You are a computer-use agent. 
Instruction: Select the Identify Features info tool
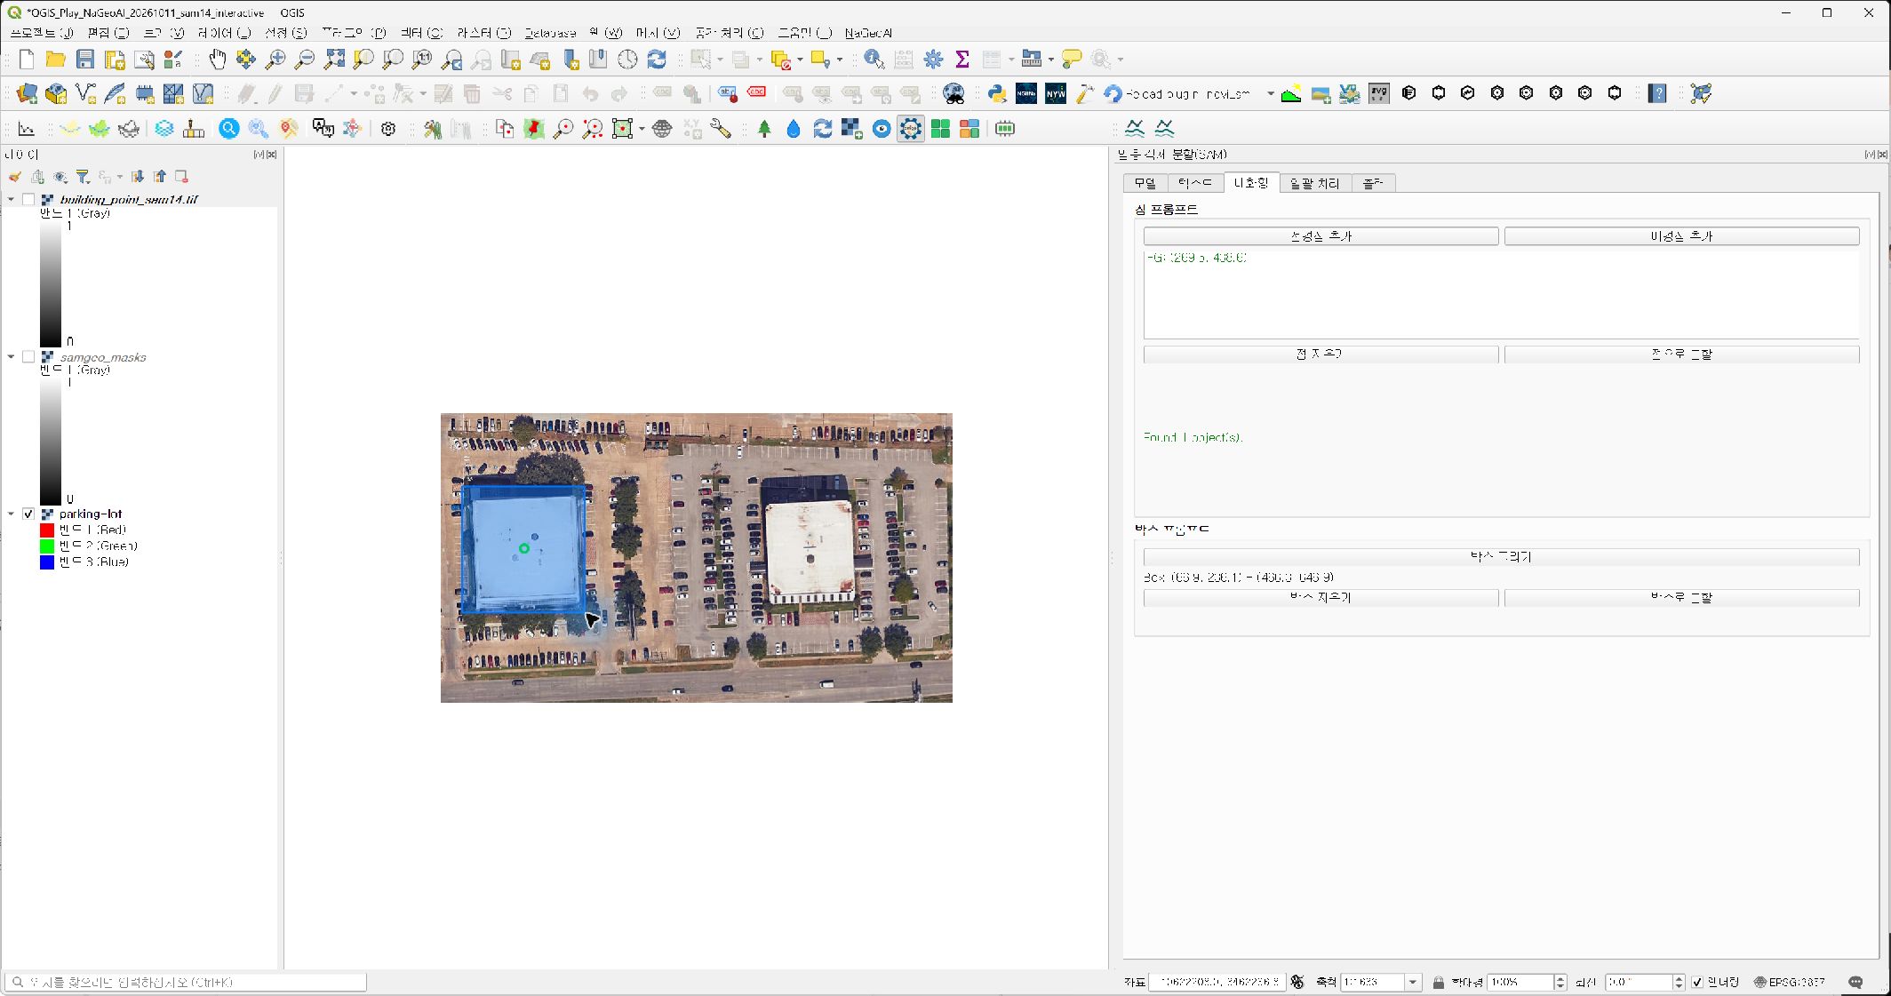[874, 60]
